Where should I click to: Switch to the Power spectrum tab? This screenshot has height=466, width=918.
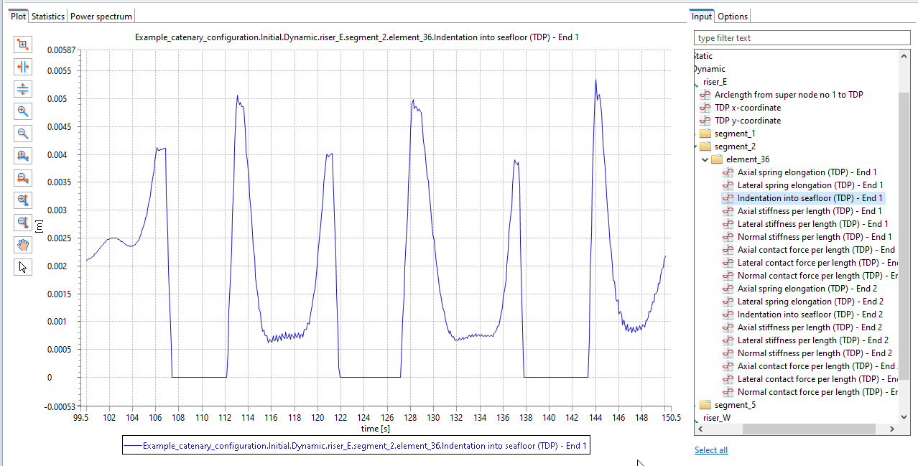[101, 15]
